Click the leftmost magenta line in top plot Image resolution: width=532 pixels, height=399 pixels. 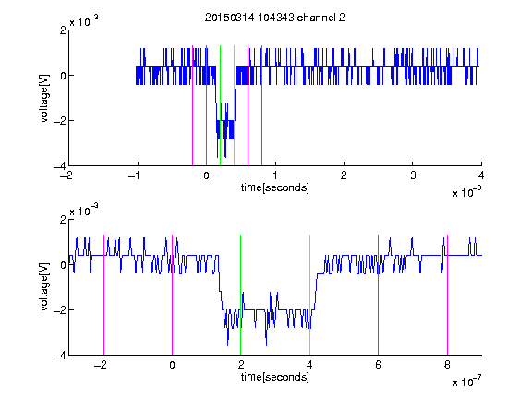[x=192, y=105]
